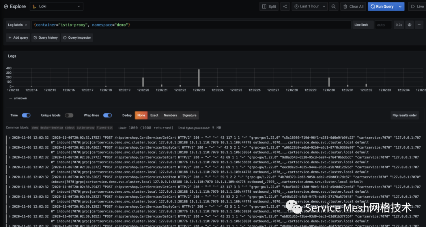Image resolution: width=426 pixels, height=227 pixels.
Task: Click the Run Query button
Action: (382, 7)
